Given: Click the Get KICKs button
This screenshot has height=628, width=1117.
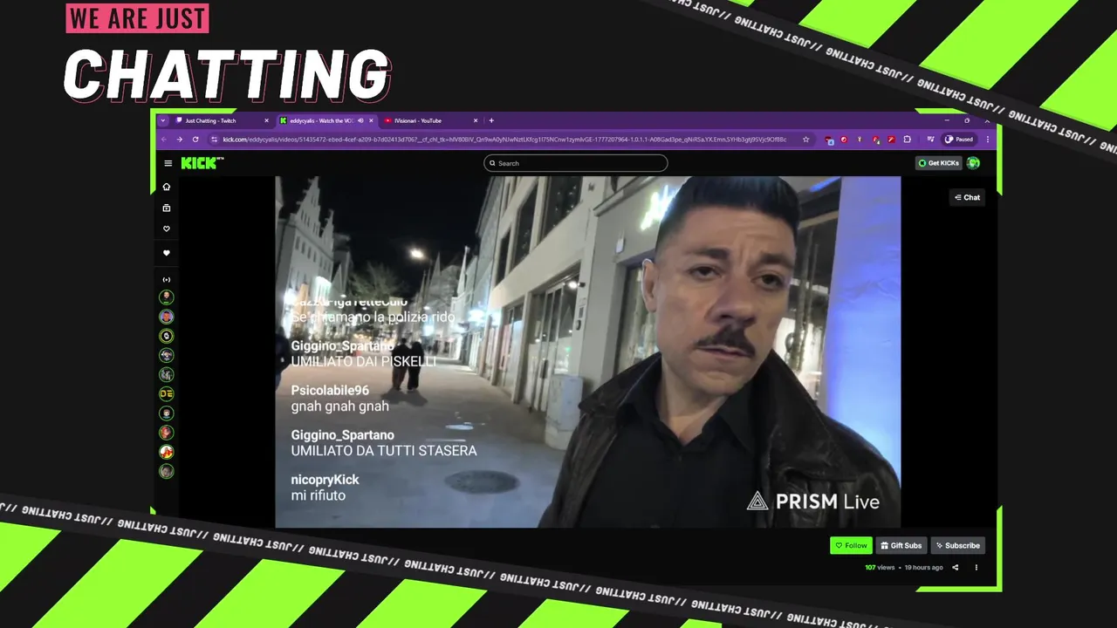Looking at the screenshot, I should pyautogui.click(x=938, y=163).
